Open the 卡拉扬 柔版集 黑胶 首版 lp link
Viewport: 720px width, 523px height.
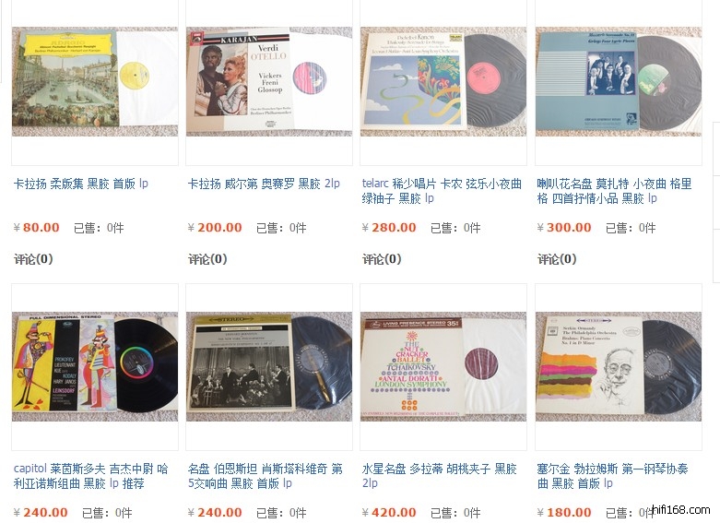pos(81,184)
